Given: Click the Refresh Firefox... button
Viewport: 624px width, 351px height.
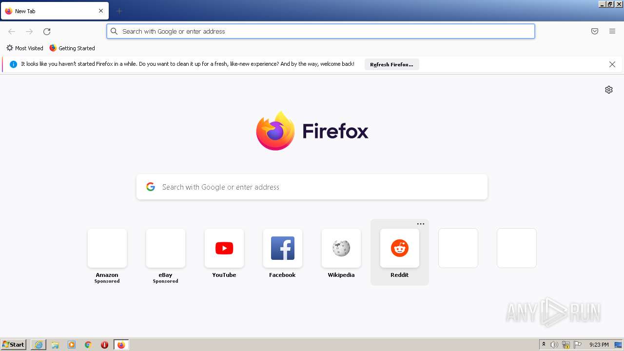Looking at the screenshot, I should click(x=391, y=64).
